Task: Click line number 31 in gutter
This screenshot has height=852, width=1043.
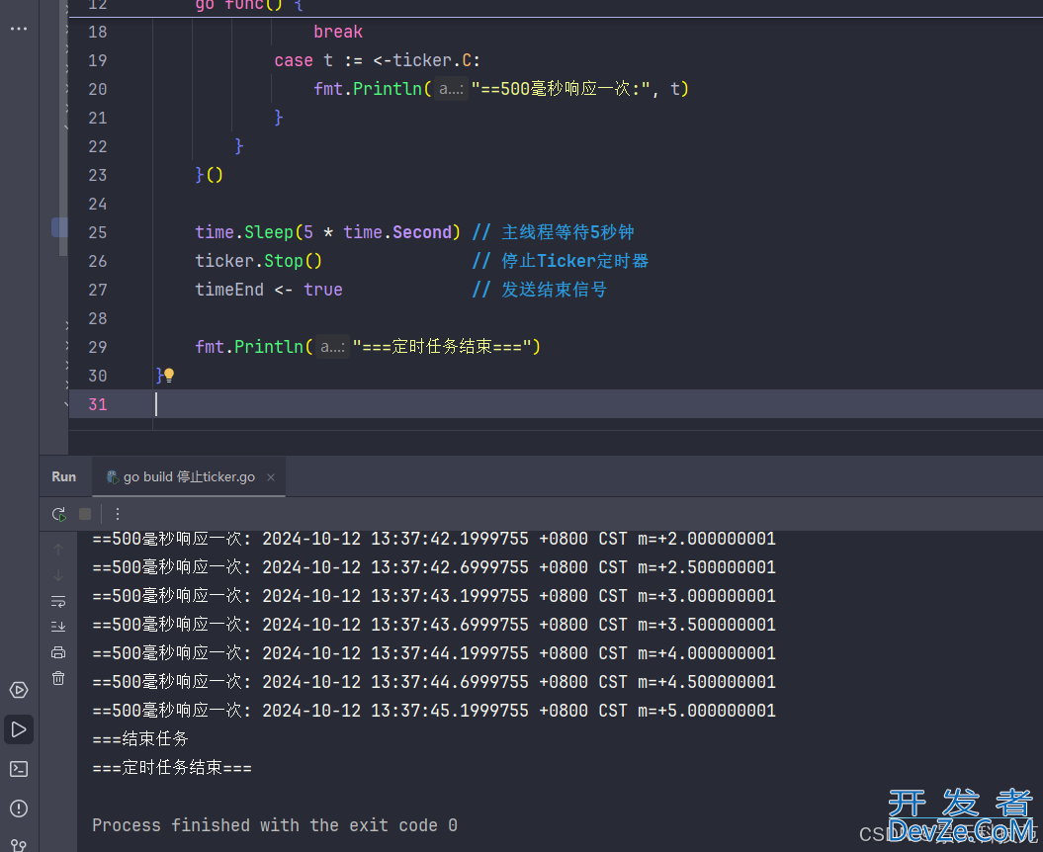Action: click(x=98, y=404)
